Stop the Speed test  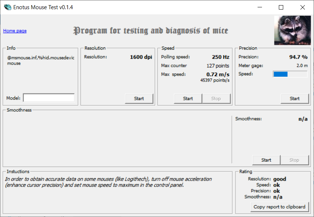[216, 98]
